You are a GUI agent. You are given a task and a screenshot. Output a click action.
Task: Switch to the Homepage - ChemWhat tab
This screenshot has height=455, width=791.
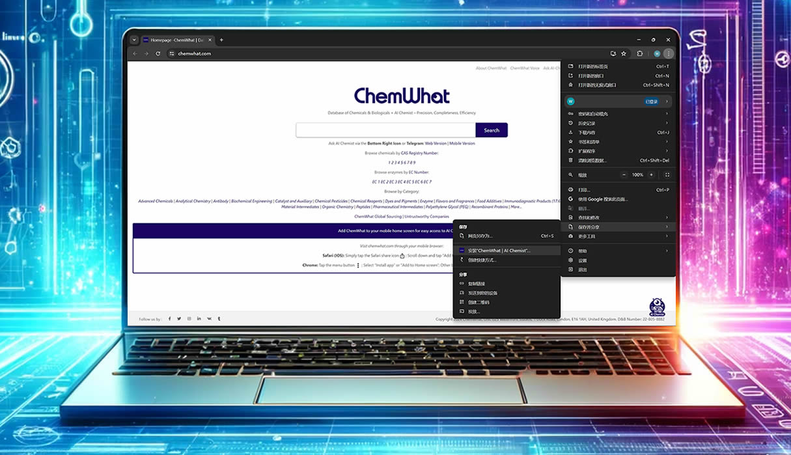[x=178, y=40]
